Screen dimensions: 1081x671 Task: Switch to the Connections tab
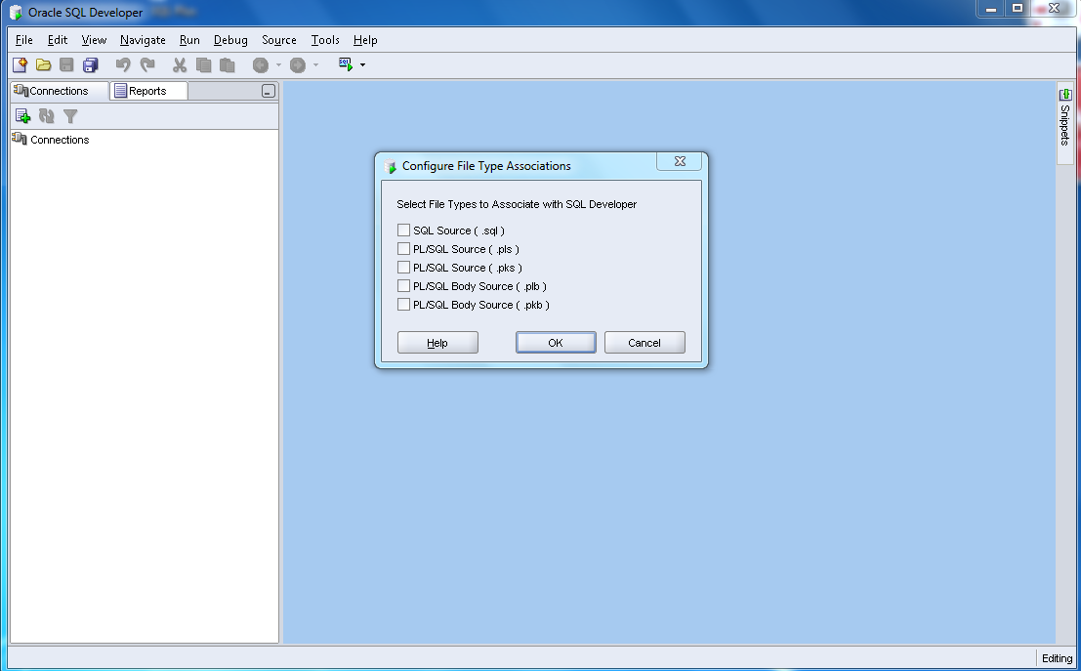point(60,91)
